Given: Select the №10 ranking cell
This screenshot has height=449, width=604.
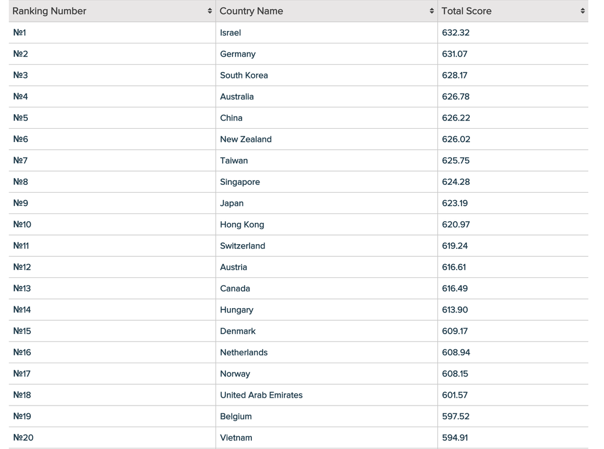Looking at the screenshot, I should point(22,225).
